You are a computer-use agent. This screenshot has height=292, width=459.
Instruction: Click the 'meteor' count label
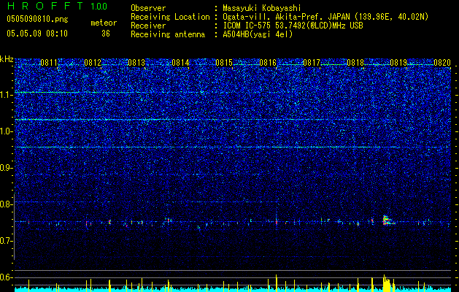point(104,23)
